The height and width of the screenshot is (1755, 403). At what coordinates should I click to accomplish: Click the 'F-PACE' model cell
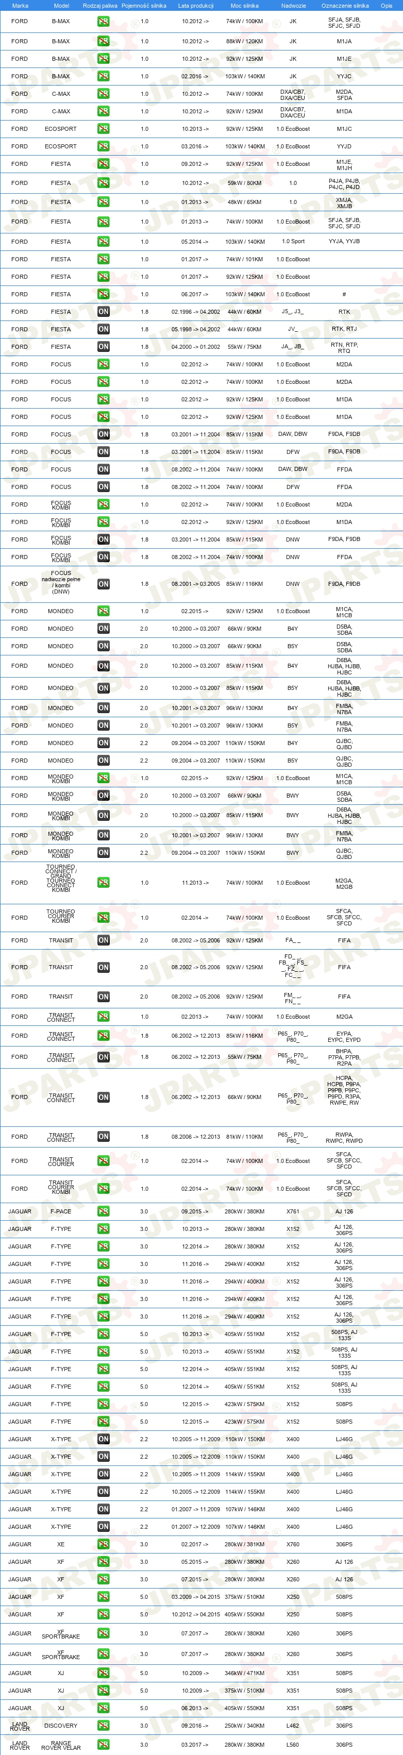[61, 1211]
